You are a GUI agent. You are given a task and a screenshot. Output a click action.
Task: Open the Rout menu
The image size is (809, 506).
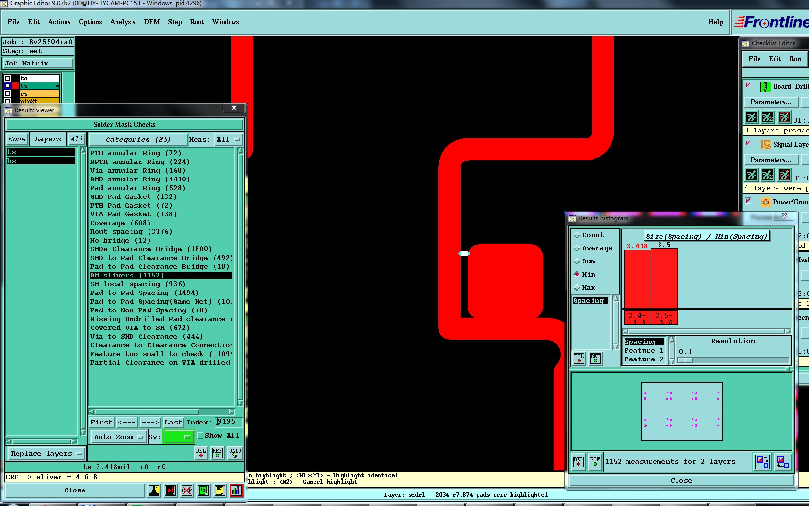(197, 22)
